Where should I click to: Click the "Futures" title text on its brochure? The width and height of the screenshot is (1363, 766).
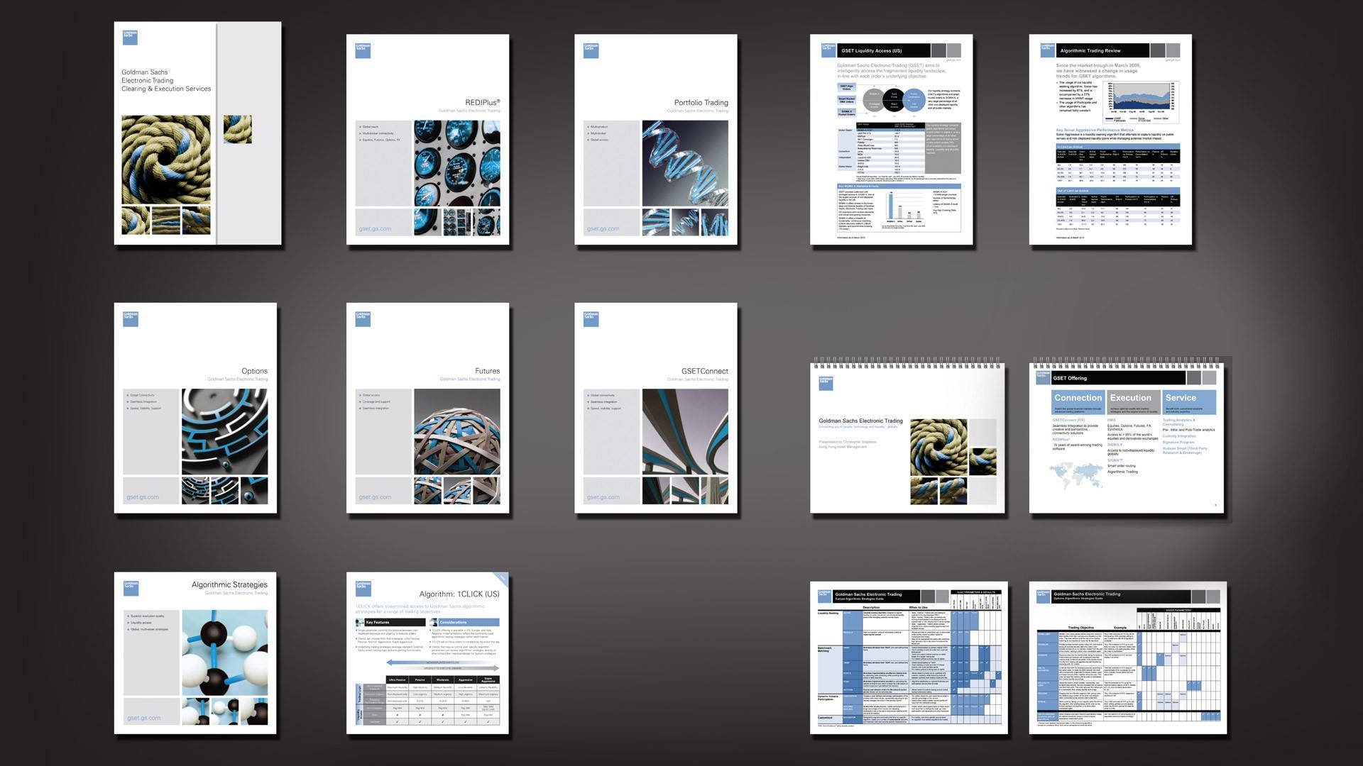point(487,371)
